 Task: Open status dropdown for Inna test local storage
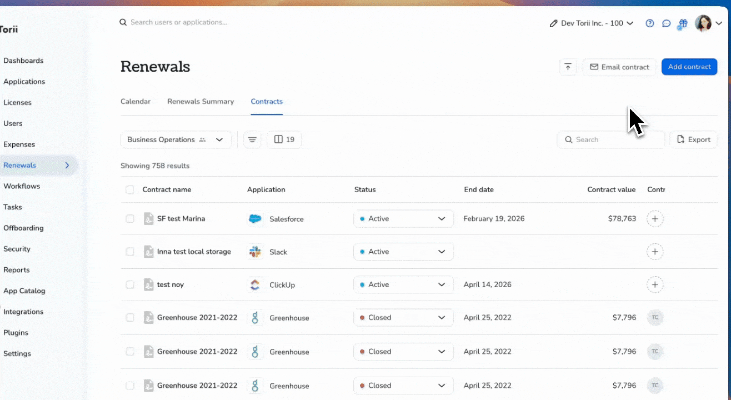pyautogui.click(x=403, y=252)
